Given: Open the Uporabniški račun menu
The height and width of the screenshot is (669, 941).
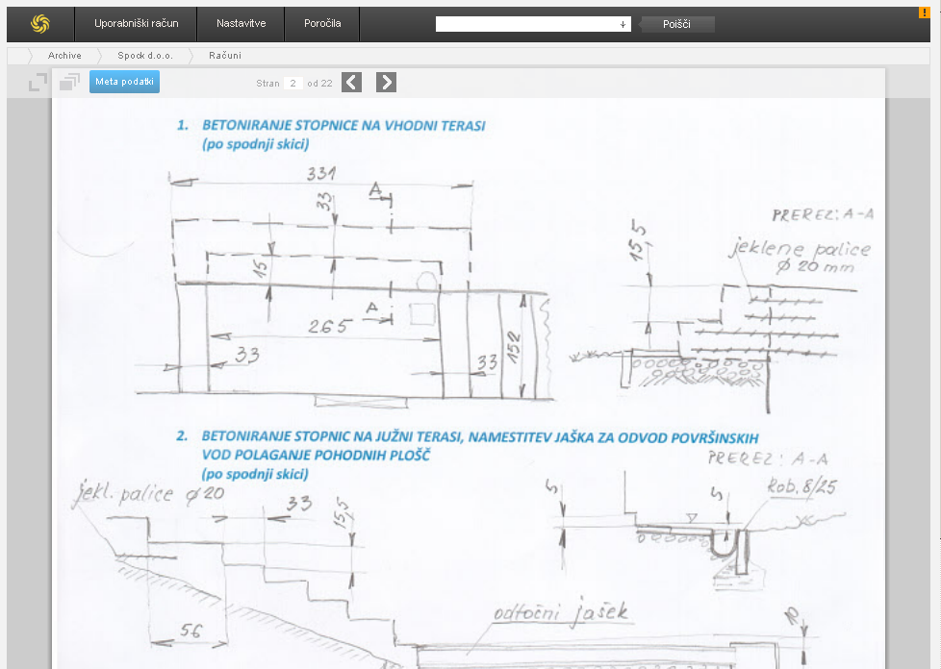Looking at the screenshot, I should tap(136, 24).
